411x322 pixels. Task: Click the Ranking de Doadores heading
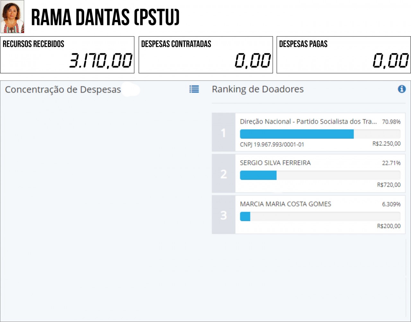[258, 89]
